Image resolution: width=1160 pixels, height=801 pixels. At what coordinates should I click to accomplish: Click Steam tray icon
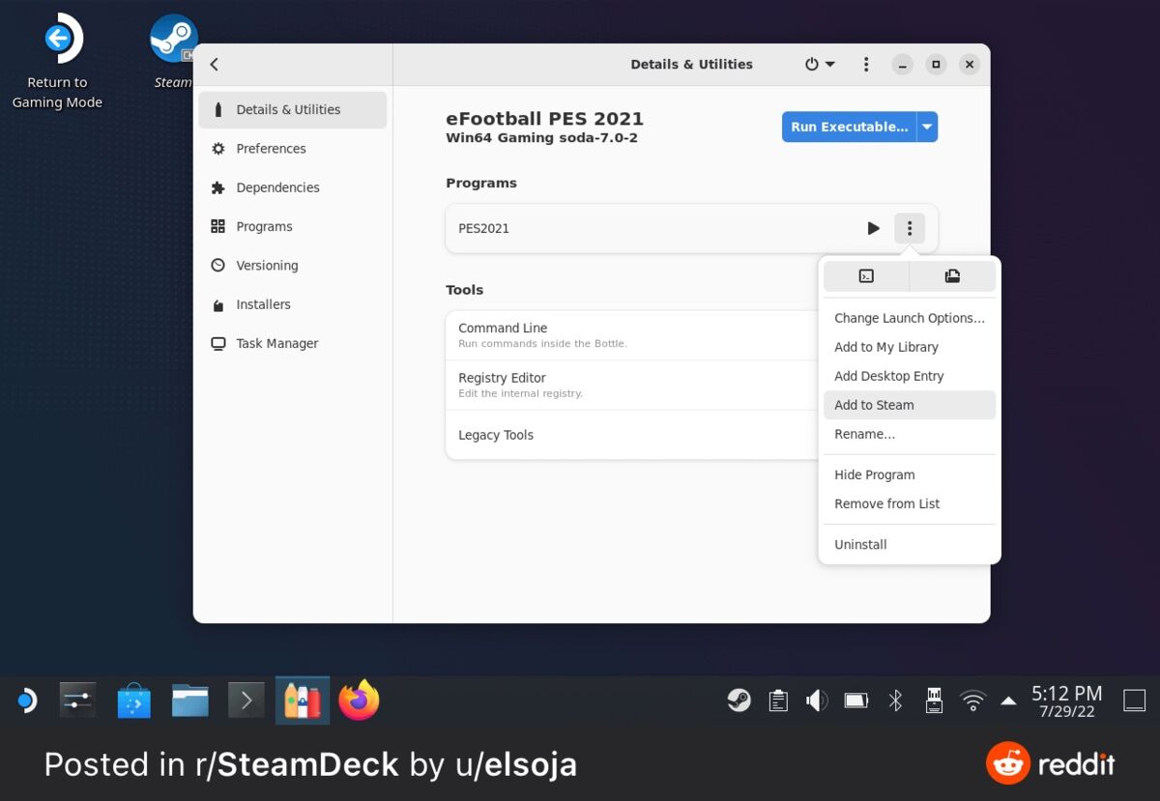739,701
